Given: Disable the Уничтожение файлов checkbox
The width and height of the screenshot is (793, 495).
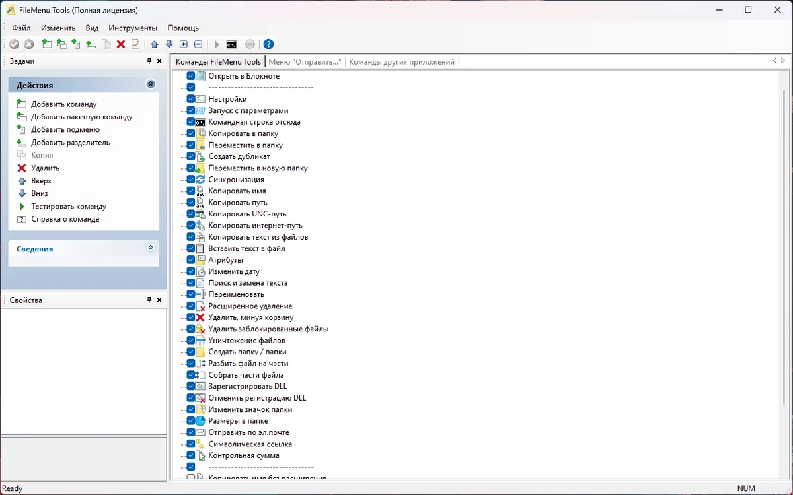Looking at the screenshot, I should click(x=191, y=341).
